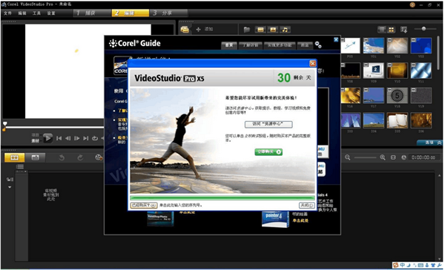The height and width of the screenshot is (271, 445).
Task: Select the I05 open book thumbnail
Action: pos(398,120)
